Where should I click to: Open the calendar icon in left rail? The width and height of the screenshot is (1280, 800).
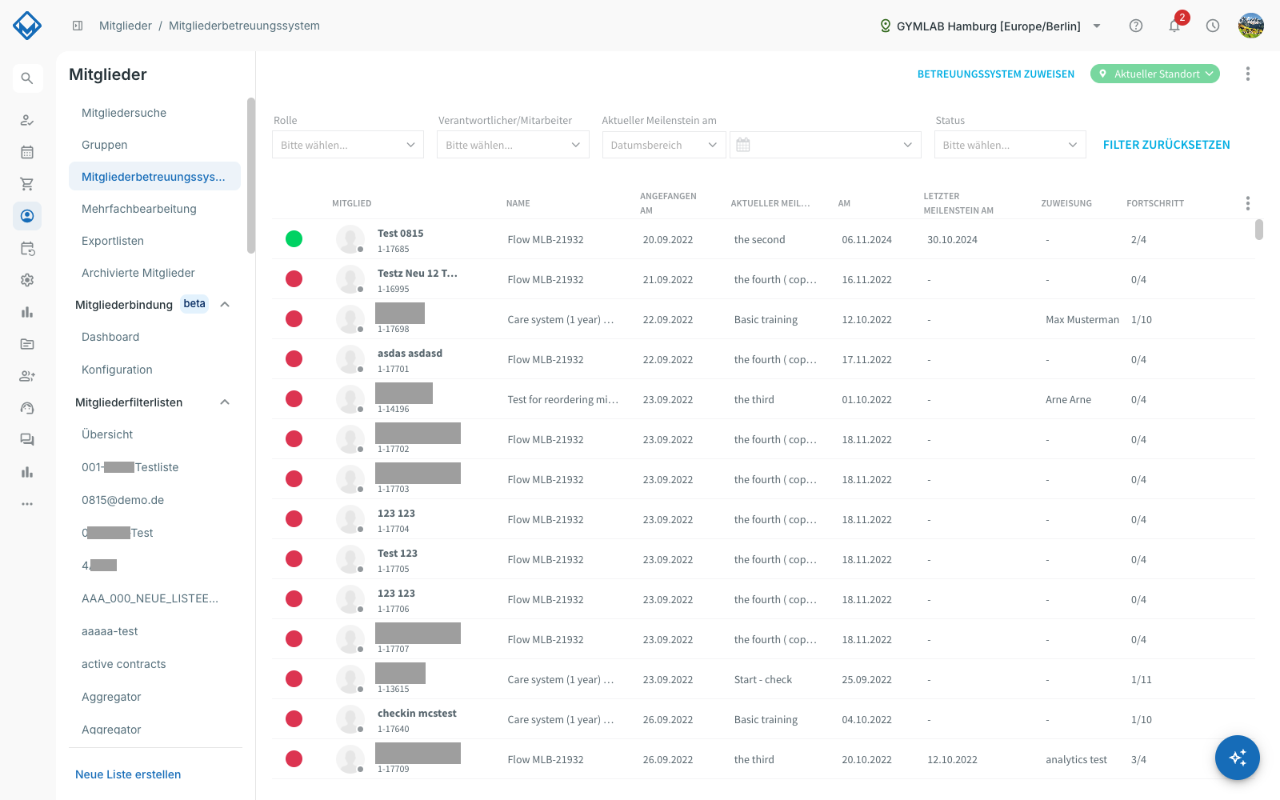click(27, 152)
